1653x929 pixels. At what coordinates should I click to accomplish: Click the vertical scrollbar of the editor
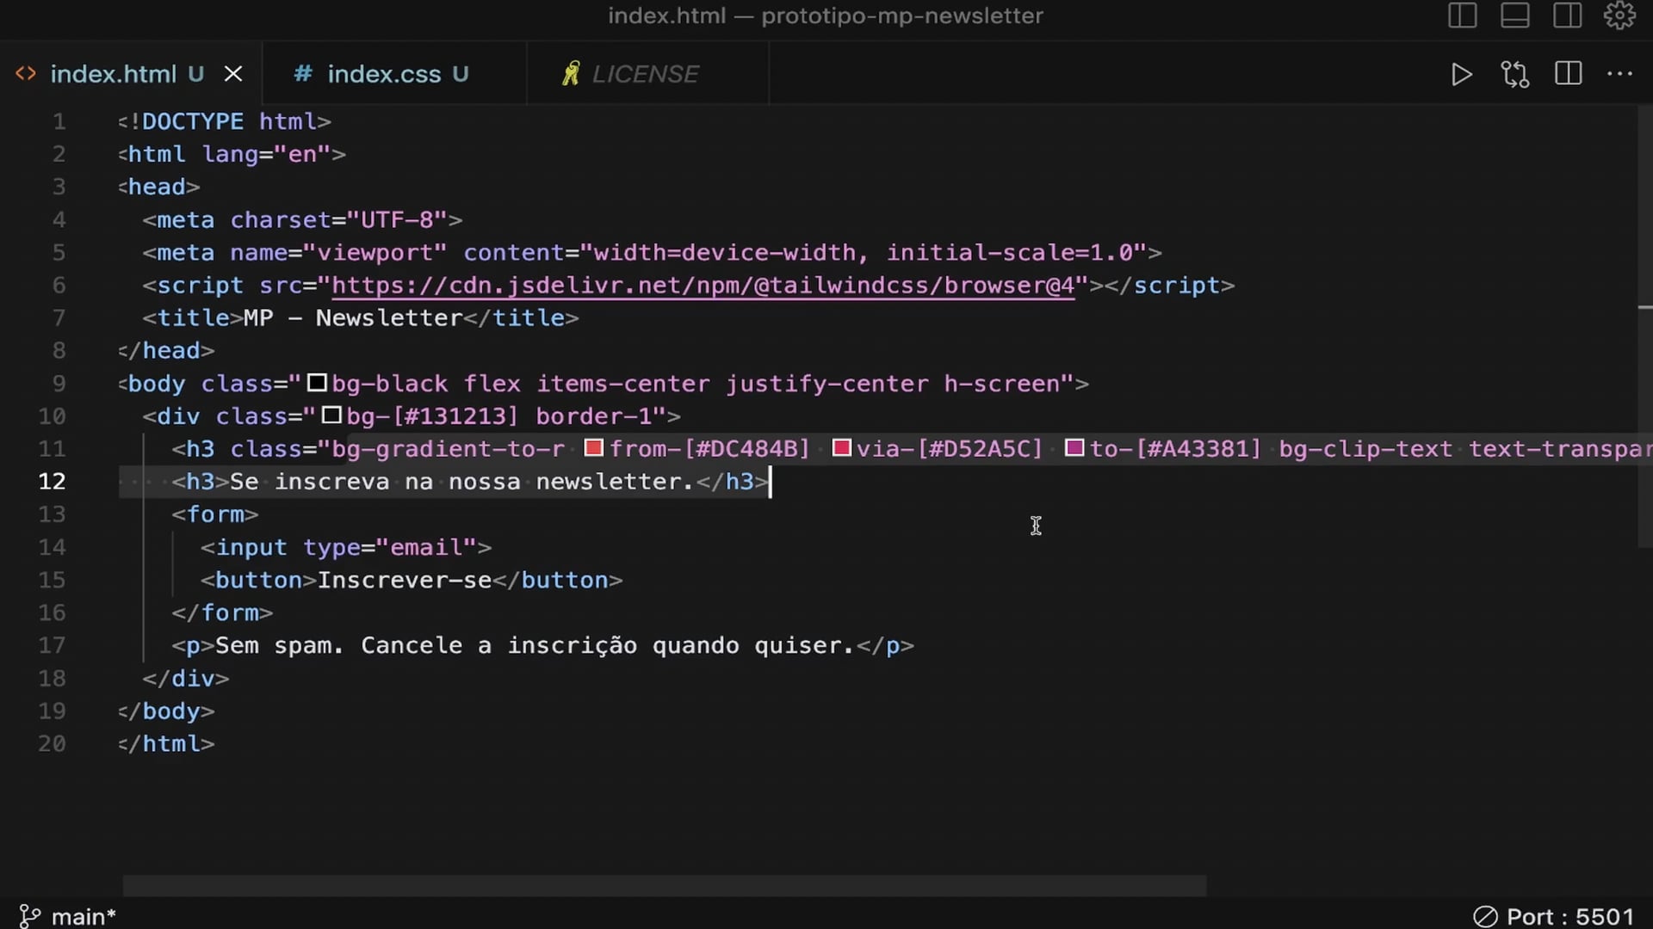(1645, 327)
